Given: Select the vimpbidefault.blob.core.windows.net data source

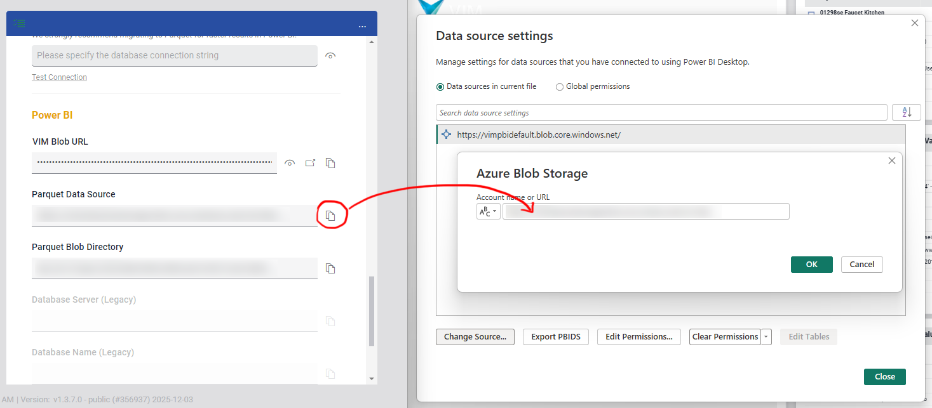Looking at the screenshot, I should [x=538, y=135].
